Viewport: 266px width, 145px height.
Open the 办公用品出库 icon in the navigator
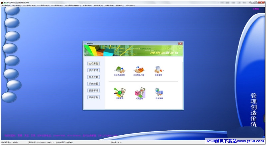pyautogui.click(x=120, y=71)
